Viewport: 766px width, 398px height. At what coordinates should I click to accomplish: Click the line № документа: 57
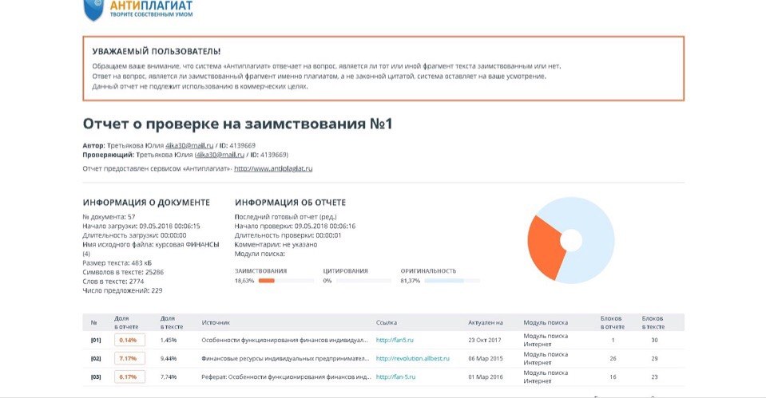[x=109, y=217]
